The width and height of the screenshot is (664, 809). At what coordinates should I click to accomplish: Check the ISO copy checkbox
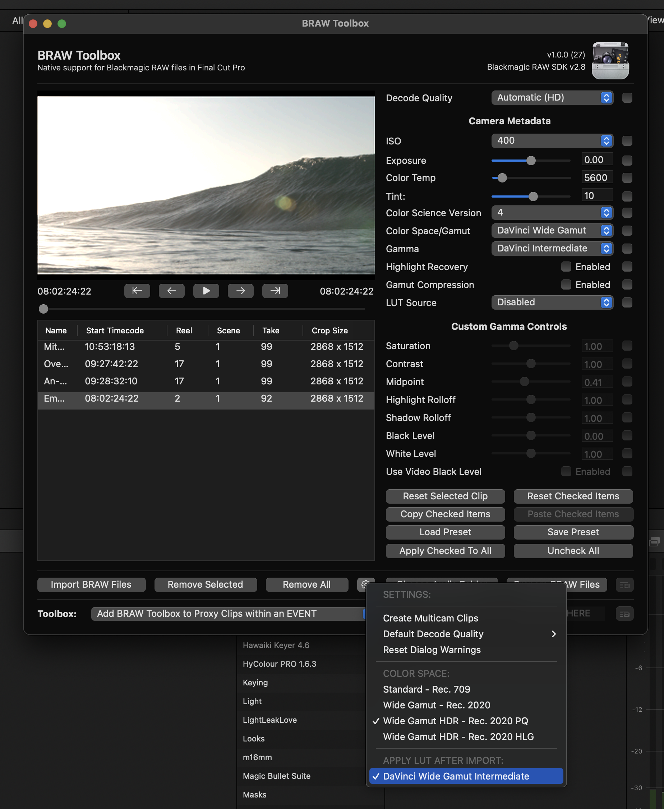click(x=627, y=141)
